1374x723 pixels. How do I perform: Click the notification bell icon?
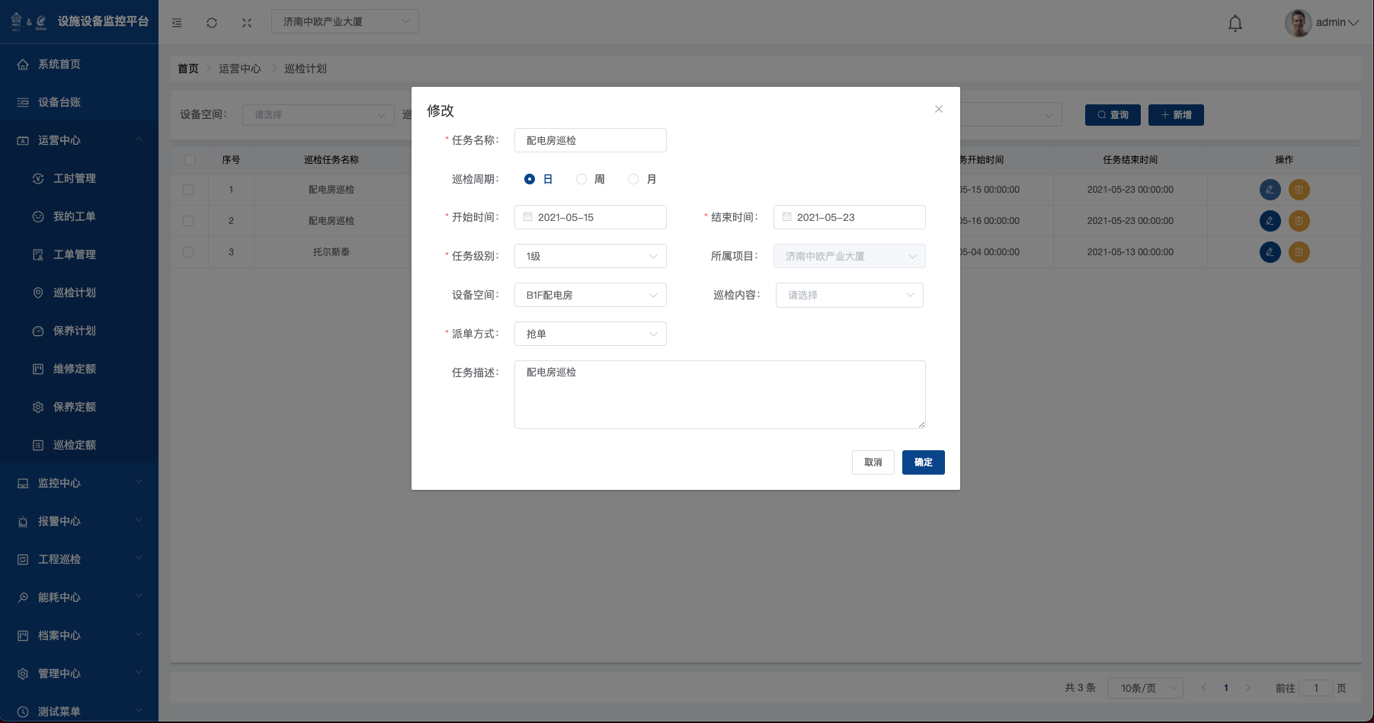(1235, 23)
